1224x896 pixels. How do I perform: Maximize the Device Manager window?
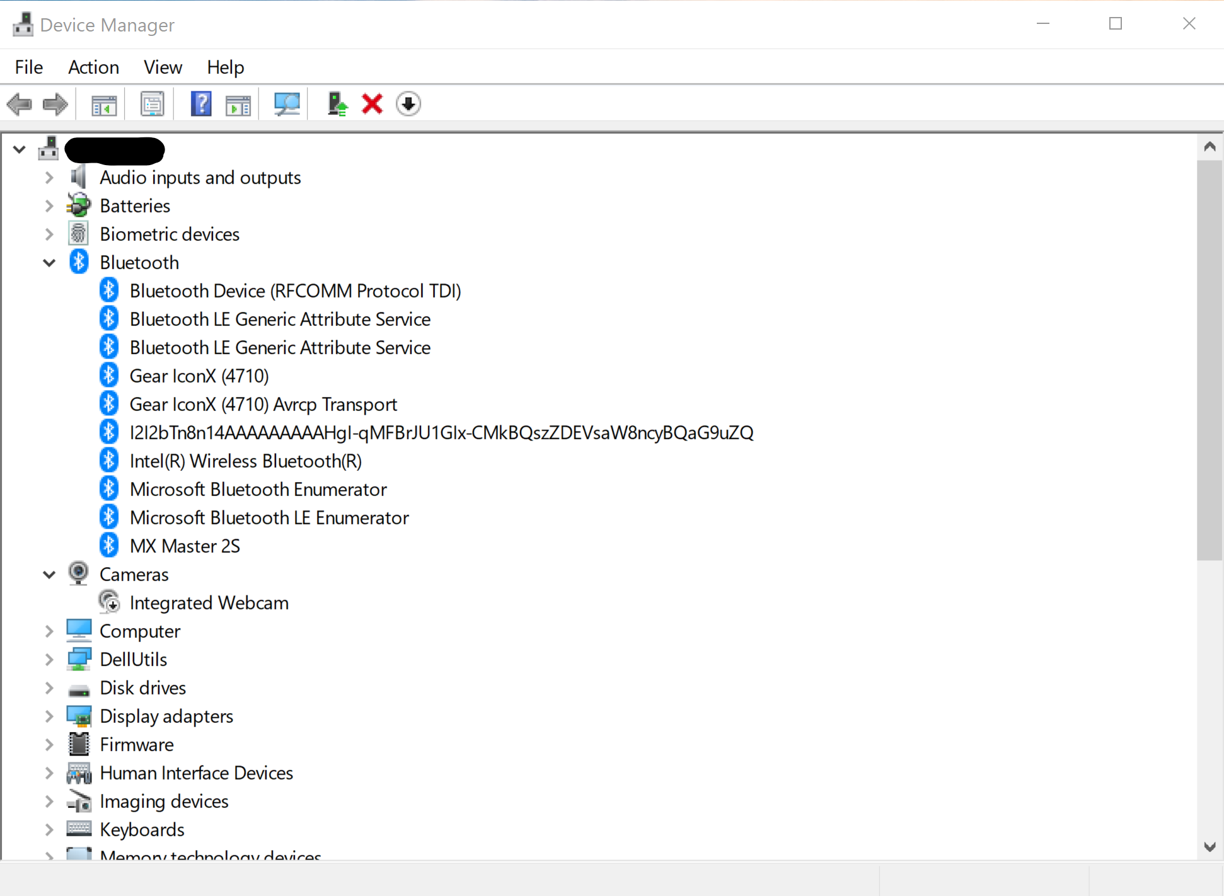coord(1116,24)
